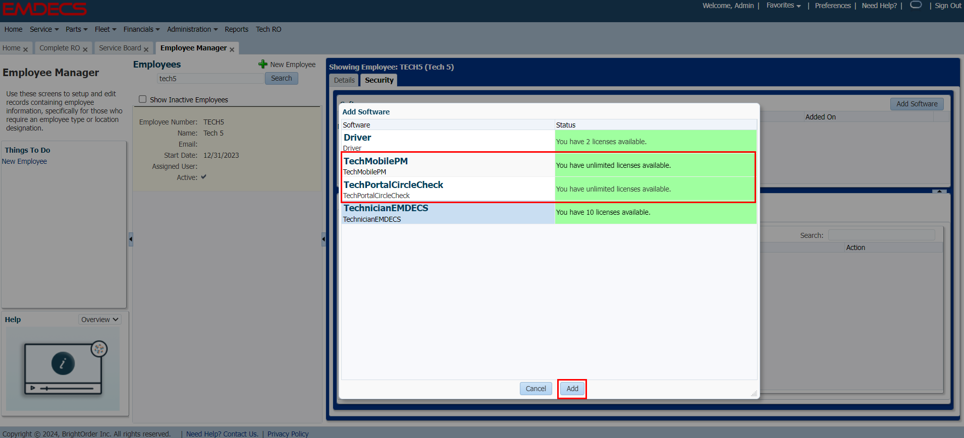Collapse the employee list splitter arrow
This screenshot has height=438, width=964.
coord(324,239)
